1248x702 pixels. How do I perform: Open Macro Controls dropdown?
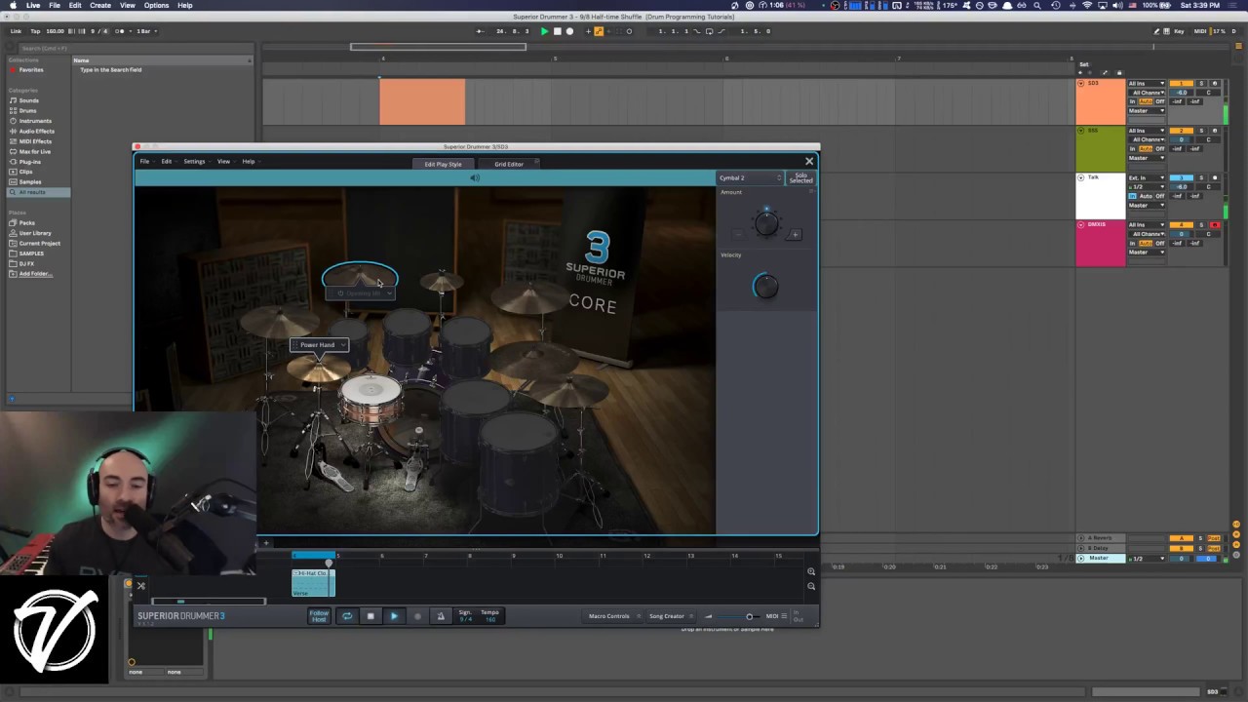click(x=612, y=616)
